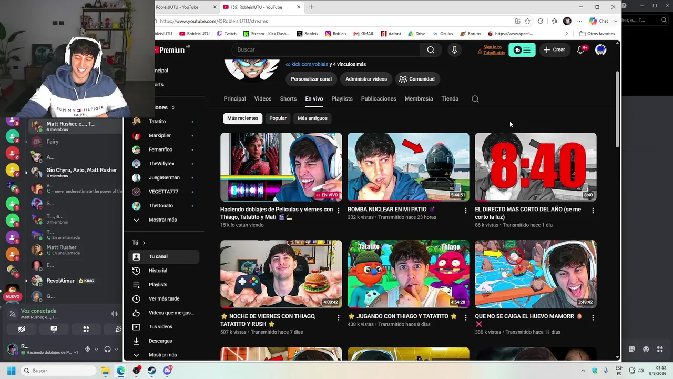The height and width of the screenshot is (379, 673).
Task: Show more bookmarks with the overflow chevron
Action: tap(566, 34)
